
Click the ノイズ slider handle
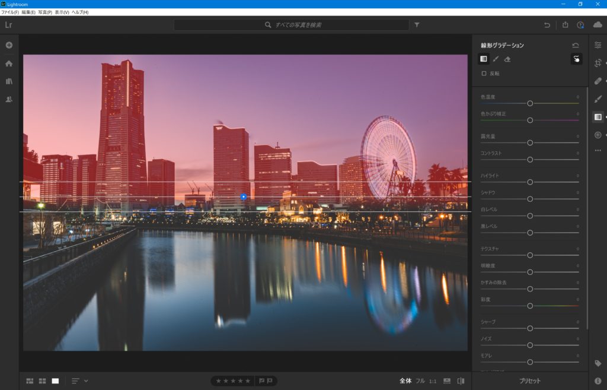point(530,345)
